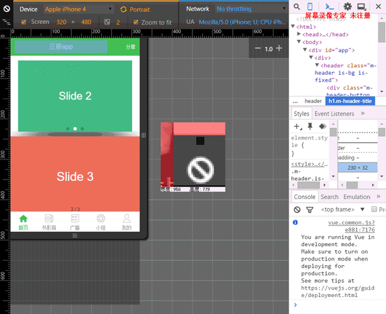
Task: Collapse the header element tree node
Action: click(317, 65)
